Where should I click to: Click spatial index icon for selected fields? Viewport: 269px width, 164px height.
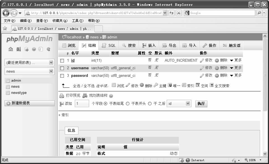tap(198, 85)
